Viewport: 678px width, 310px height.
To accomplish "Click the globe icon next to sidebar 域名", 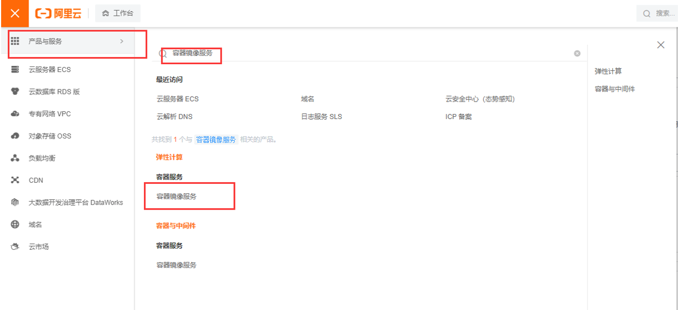I will pyautogui.click(x=15, y=225).
